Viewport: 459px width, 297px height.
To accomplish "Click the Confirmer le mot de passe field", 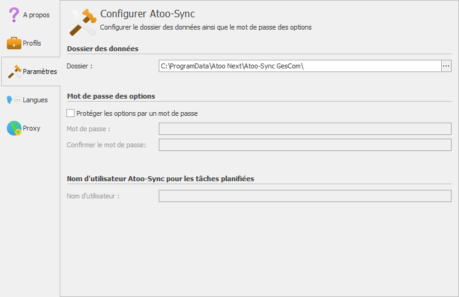I will click(x=305, y=145).
